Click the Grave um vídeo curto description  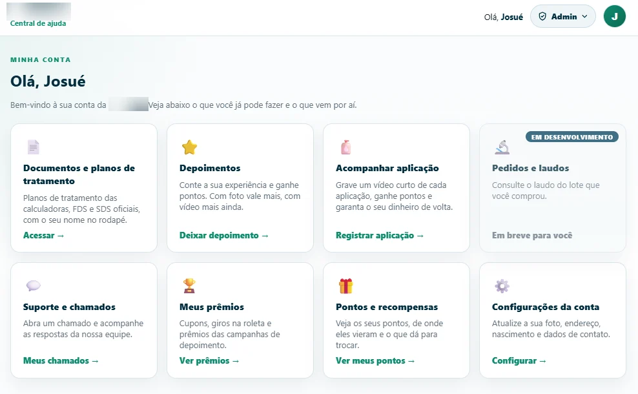394,196
